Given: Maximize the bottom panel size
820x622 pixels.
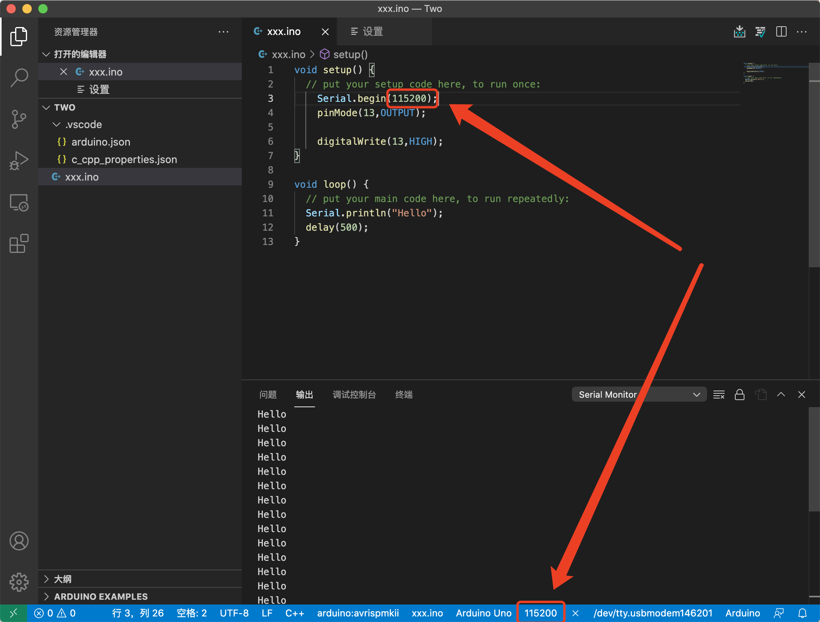Looking at the screenshot, I should (781, 395).
